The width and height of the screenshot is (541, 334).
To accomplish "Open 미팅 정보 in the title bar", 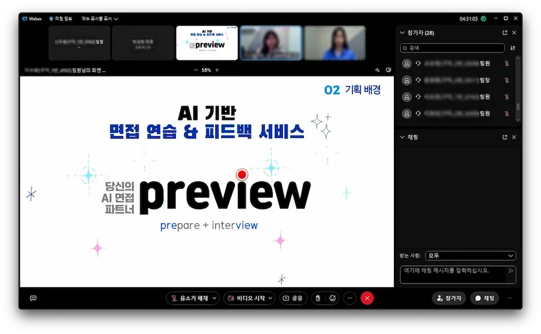I will [60, 19].
